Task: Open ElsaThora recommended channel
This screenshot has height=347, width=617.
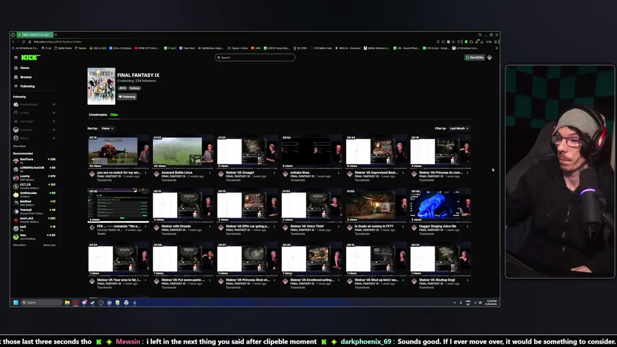Action: (34, 160)
